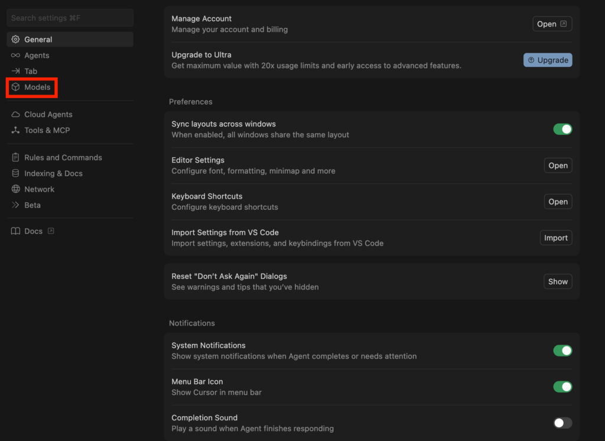Open Editor Settings
The height and width of the screenshot is (441, 605).
point(557,166)
